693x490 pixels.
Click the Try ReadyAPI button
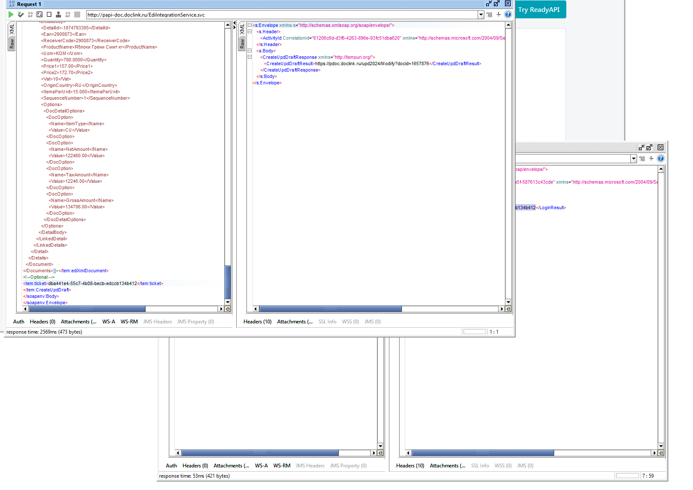(x=539, y=9)
